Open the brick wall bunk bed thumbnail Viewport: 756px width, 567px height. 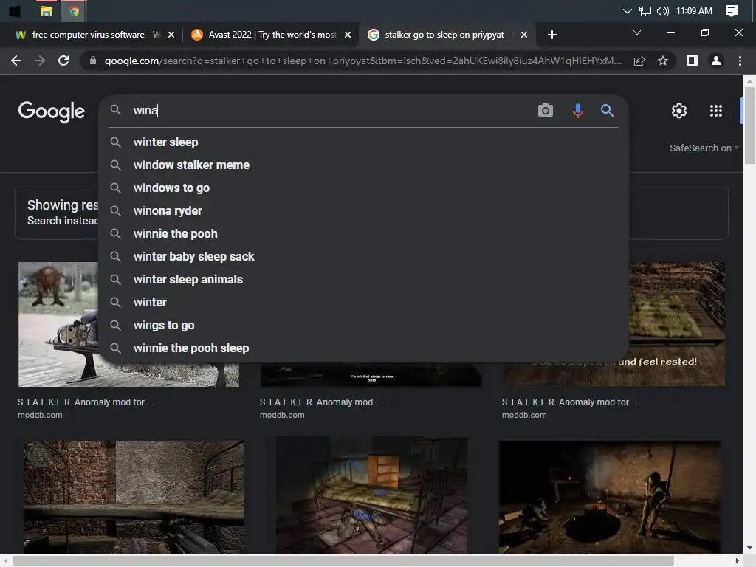(134, 497)
